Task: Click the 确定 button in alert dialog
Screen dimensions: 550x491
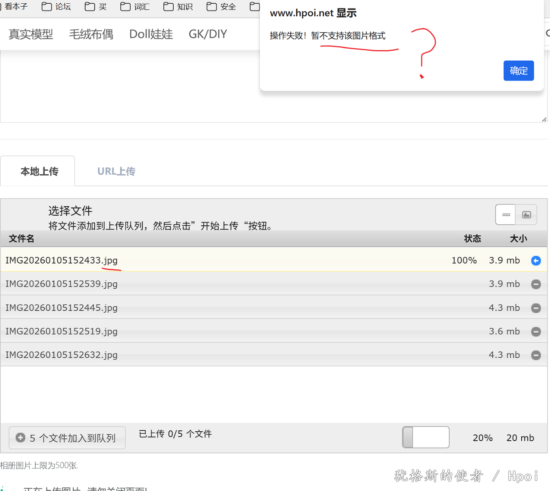Action: [518, 71]
